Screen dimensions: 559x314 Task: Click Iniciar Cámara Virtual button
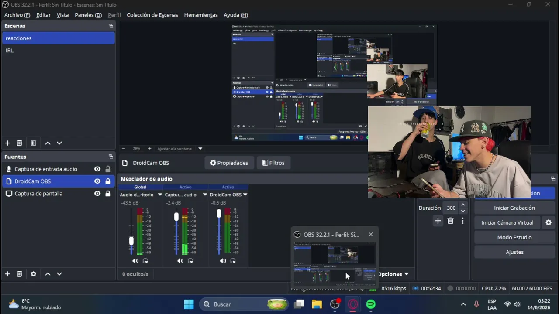(507, 222)
